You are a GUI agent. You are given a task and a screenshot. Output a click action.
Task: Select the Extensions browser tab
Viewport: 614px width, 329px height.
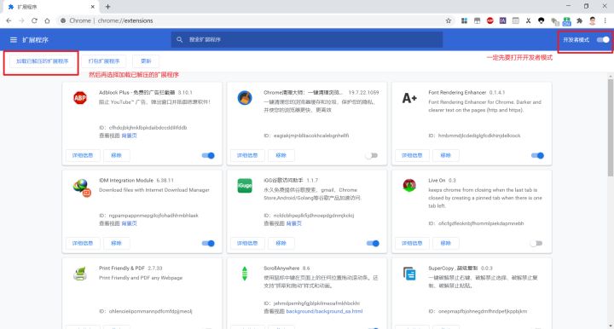click(51, 7)
